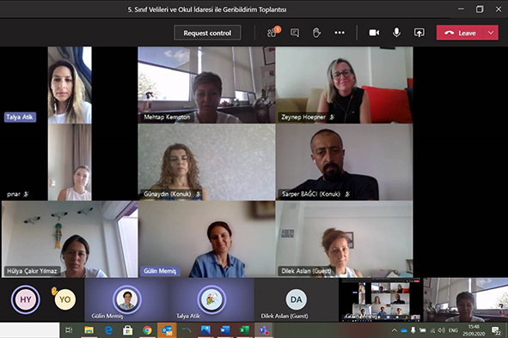Select the Gülin Memiş participant tile in the bottom strip

(x=126, y=300)
